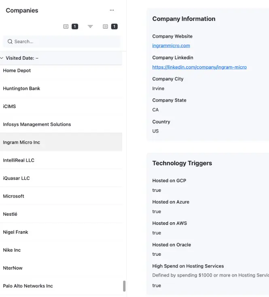Click the rightmost black badge showing 1
The height and width of the screenshot is (297, 269).
point(114,27)
